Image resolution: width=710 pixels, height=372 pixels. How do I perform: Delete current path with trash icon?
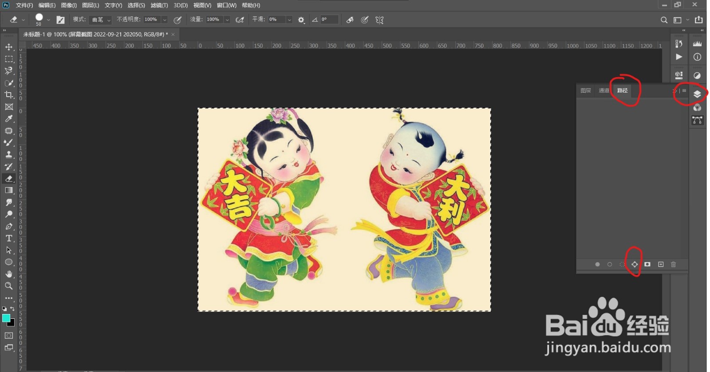click(x=673, y=264)
